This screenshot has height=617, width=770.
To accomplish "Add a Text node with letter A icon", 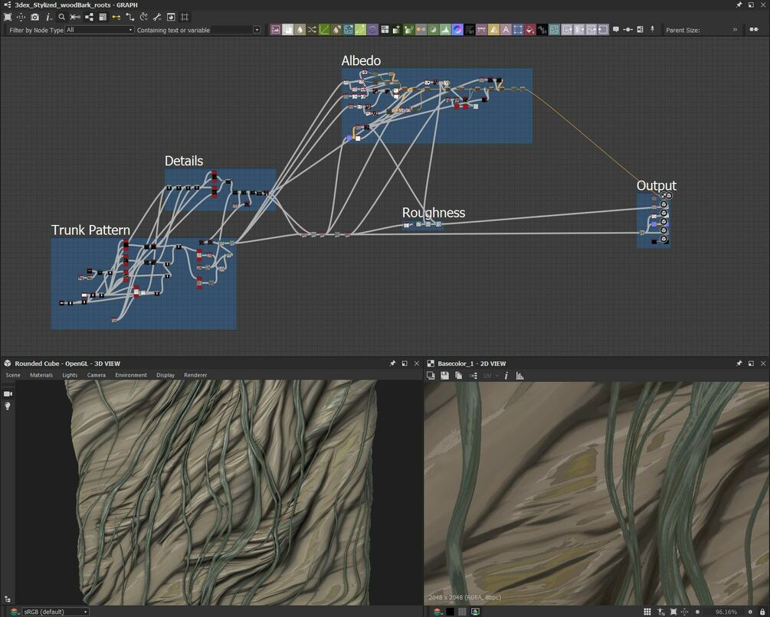I will coord(506,30).
